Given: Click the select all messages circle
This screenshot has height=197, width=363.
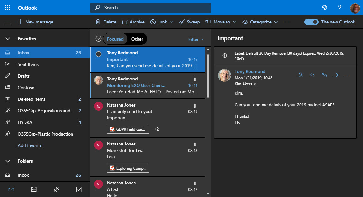Looking at the screenshot, I should [x=98, y=39].
